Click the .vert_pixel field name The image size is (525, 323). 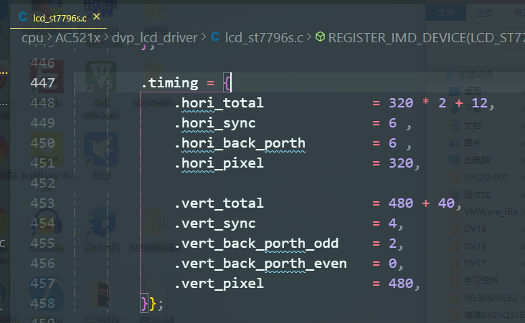(x=219, y=284)
